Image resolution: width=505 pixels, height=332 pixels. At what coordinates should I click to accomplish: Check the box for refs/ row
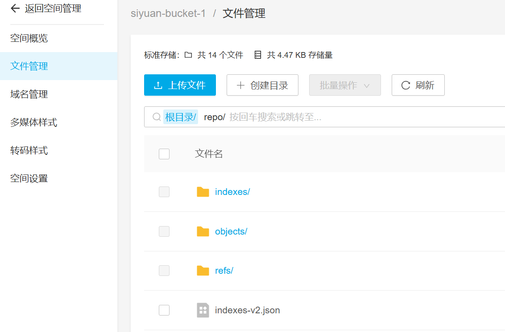164,271
